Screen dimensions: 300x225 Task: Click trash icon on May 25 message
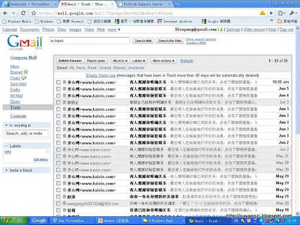click(64, 196)
